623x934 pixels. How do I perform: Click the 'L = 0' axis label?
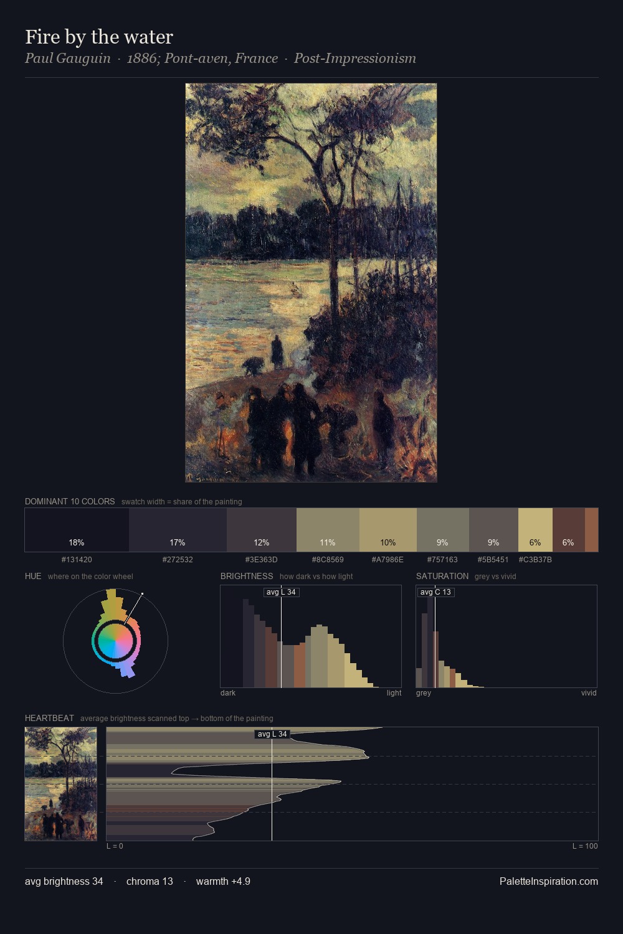point(115,846)
